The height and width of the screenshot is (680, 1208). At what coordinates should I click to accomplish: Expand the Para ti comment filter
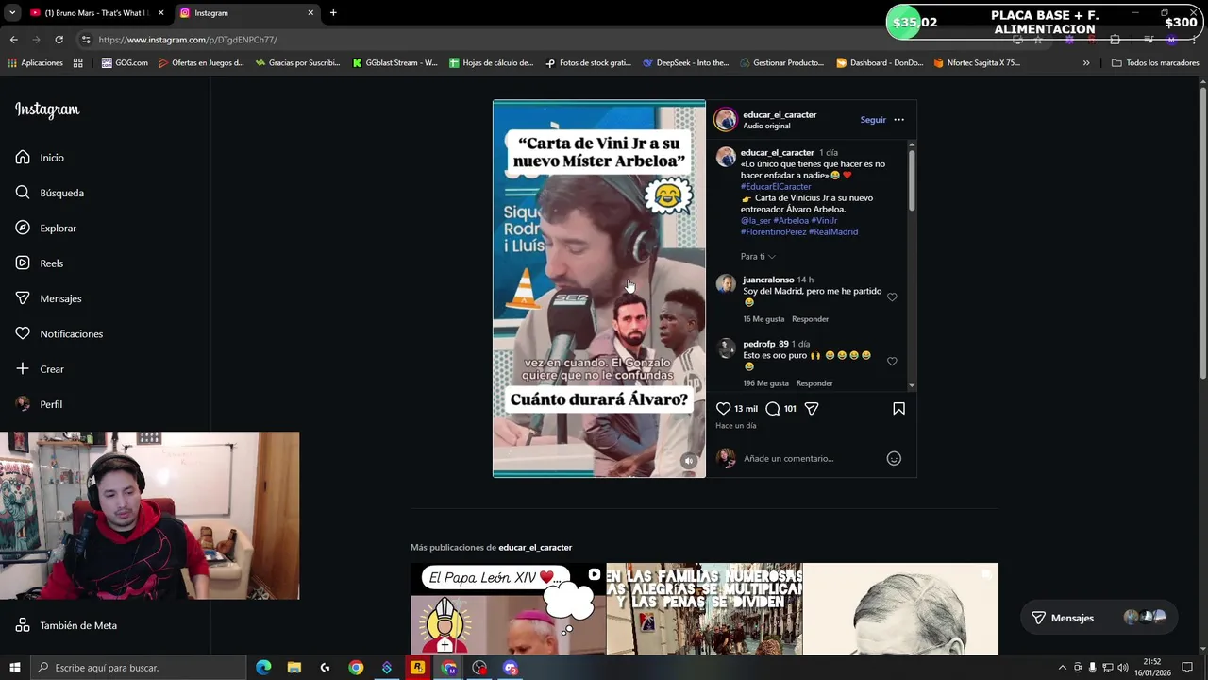[x=758, y=257]
